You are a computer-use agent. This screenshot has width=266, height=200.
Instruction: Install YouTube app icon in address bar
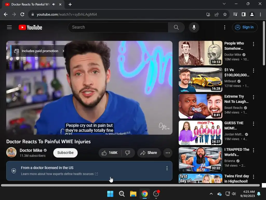[208, 15]
